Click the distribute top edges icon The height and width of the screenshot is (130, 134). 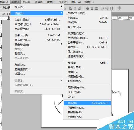pyautogui.click(x=87, y=8)
